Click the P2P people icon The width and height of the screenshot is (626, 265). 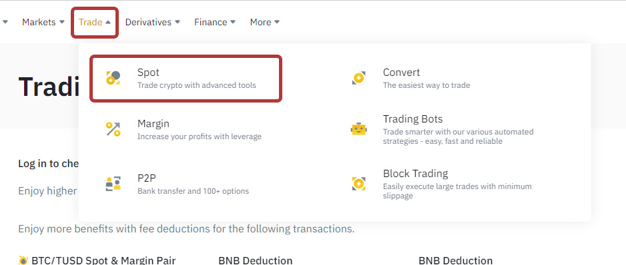click(113, 184)
